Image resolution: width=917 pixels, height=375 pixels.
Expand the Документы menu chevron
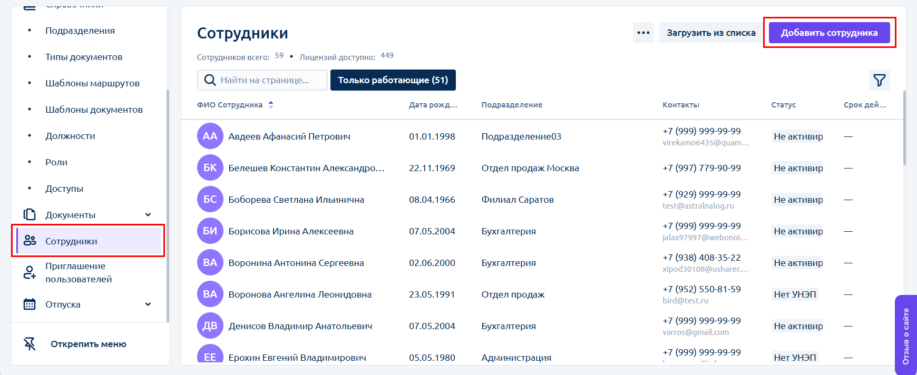148,214
